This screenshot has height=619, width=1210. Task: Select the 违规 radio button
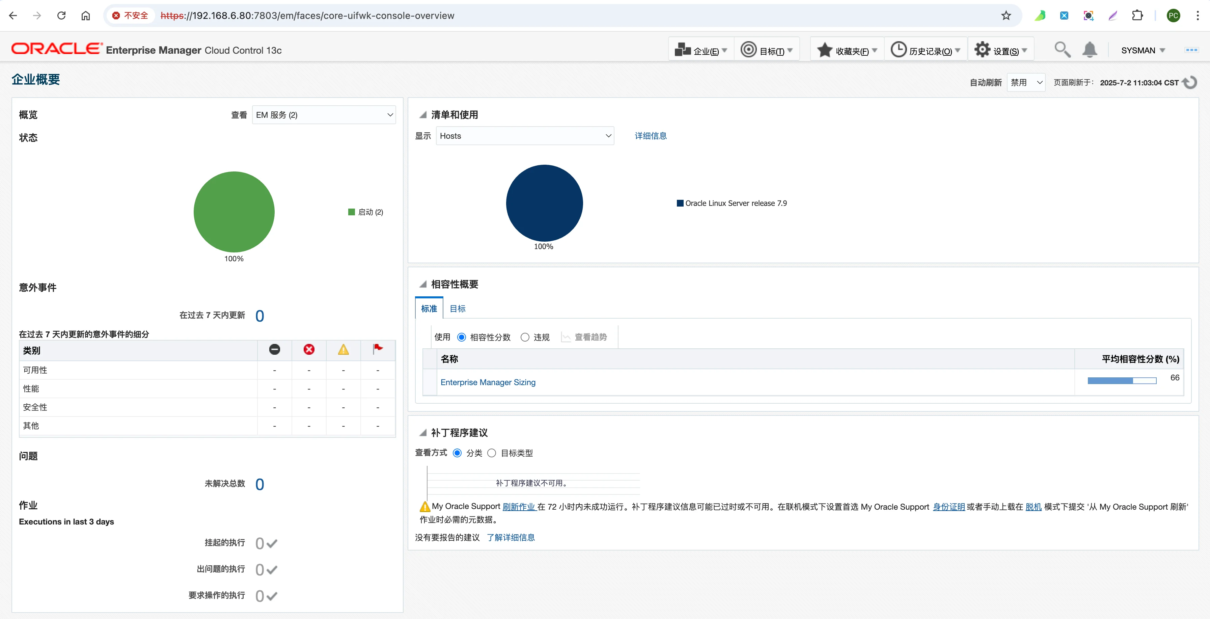click(x=525, y=338)
